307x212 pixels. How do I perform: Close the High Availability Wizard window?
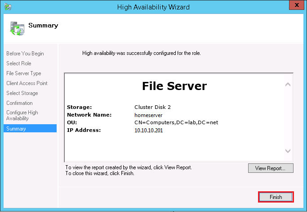(297, 5)
